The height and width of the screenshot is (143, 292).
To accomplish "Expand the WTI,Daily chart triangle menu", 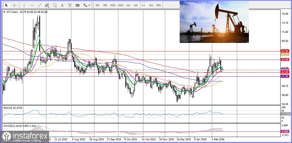I will click(4, 12).
